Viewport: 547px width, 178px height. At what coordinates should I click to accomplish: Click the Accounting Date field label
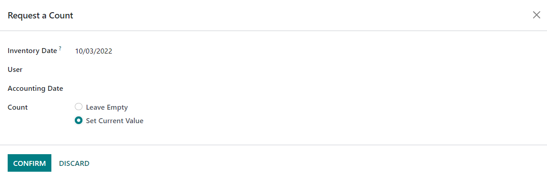[x=35, y=89]
